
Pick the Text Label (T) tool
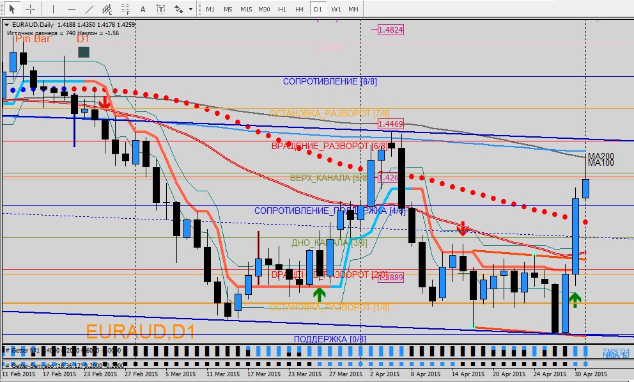[160, 9]
